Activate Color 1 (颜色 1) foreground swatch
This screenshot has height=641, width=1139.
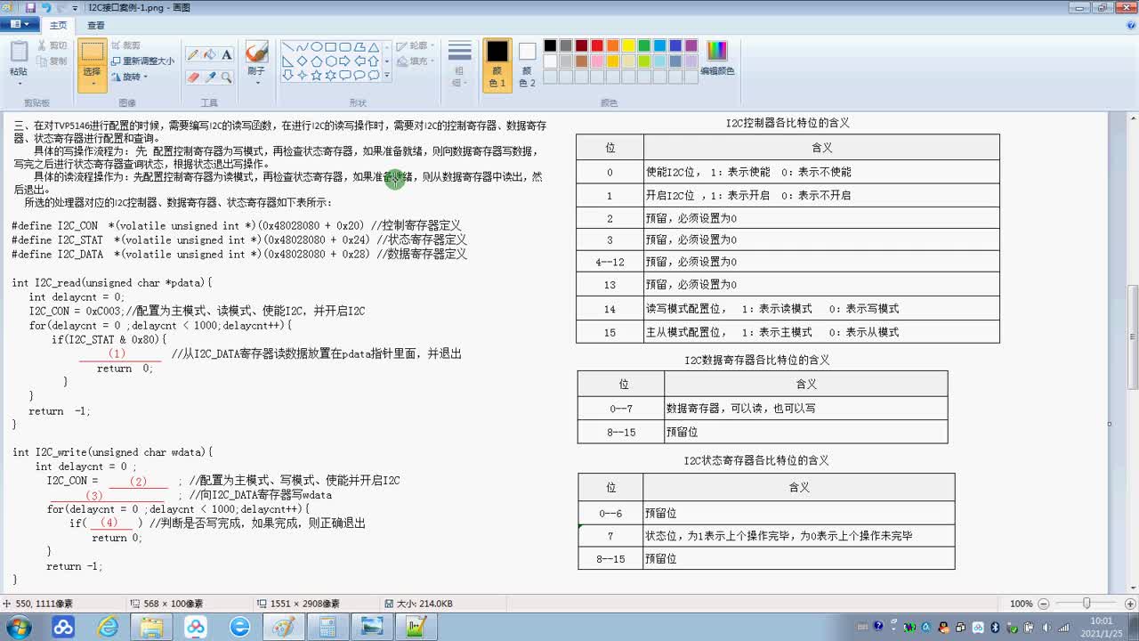point(497,64)
